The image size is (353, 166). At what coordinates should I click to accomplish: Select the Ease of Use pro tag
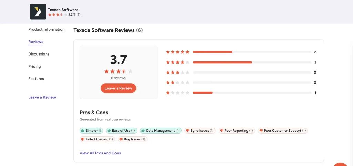point(122,131)
